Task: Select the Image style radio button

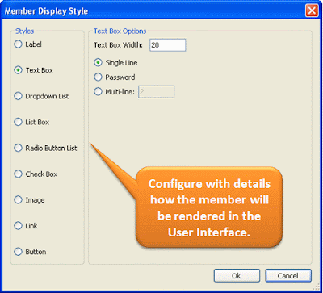Action: coord(18,200)
